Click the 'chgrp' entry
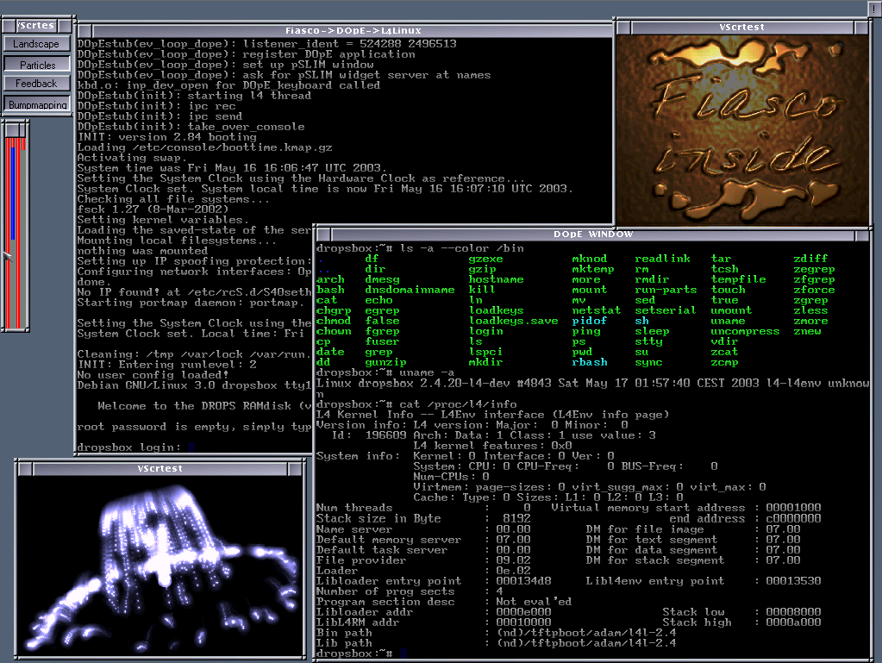This screenshot has width=882, height=663. [334, 310]
